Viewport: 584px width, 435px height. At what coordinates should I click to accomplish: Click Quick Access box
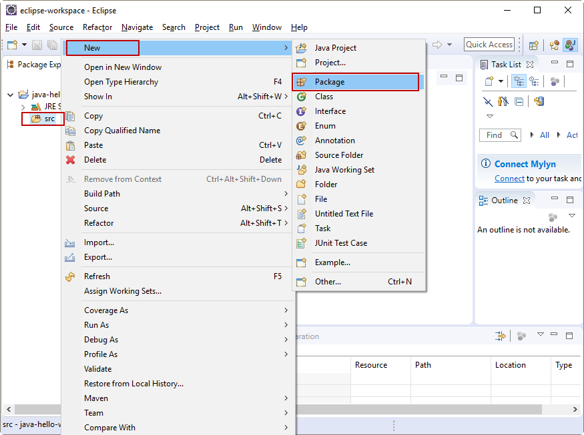click(489, 45)
